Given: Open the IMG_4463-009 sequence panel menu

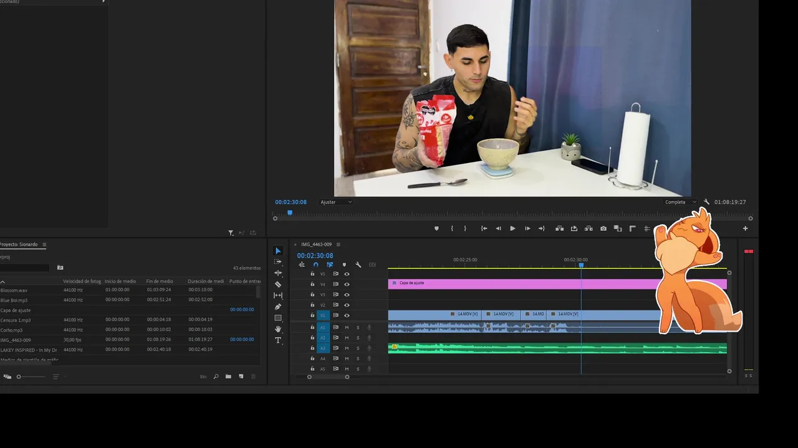Looking at the screenshot, I should click(338, 245).
